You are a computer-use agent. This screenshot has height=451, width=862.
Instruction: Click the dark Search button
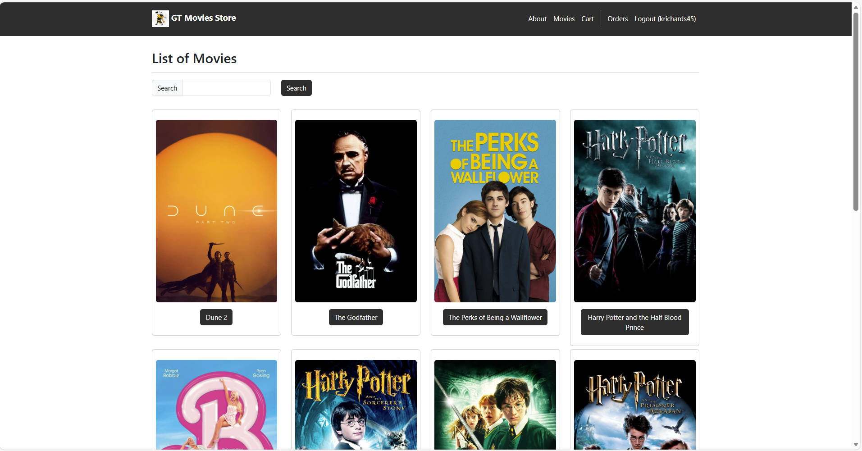coord(296,88)
